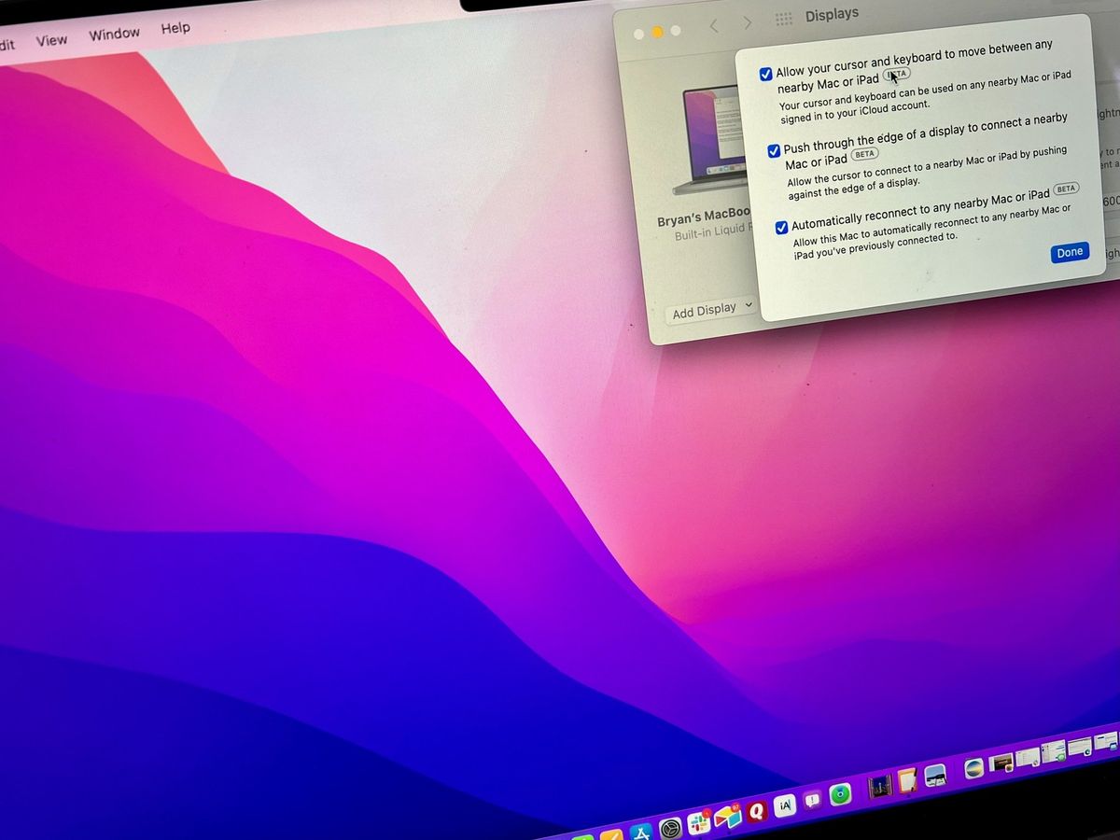Open the Add Display dropdown

709,308
